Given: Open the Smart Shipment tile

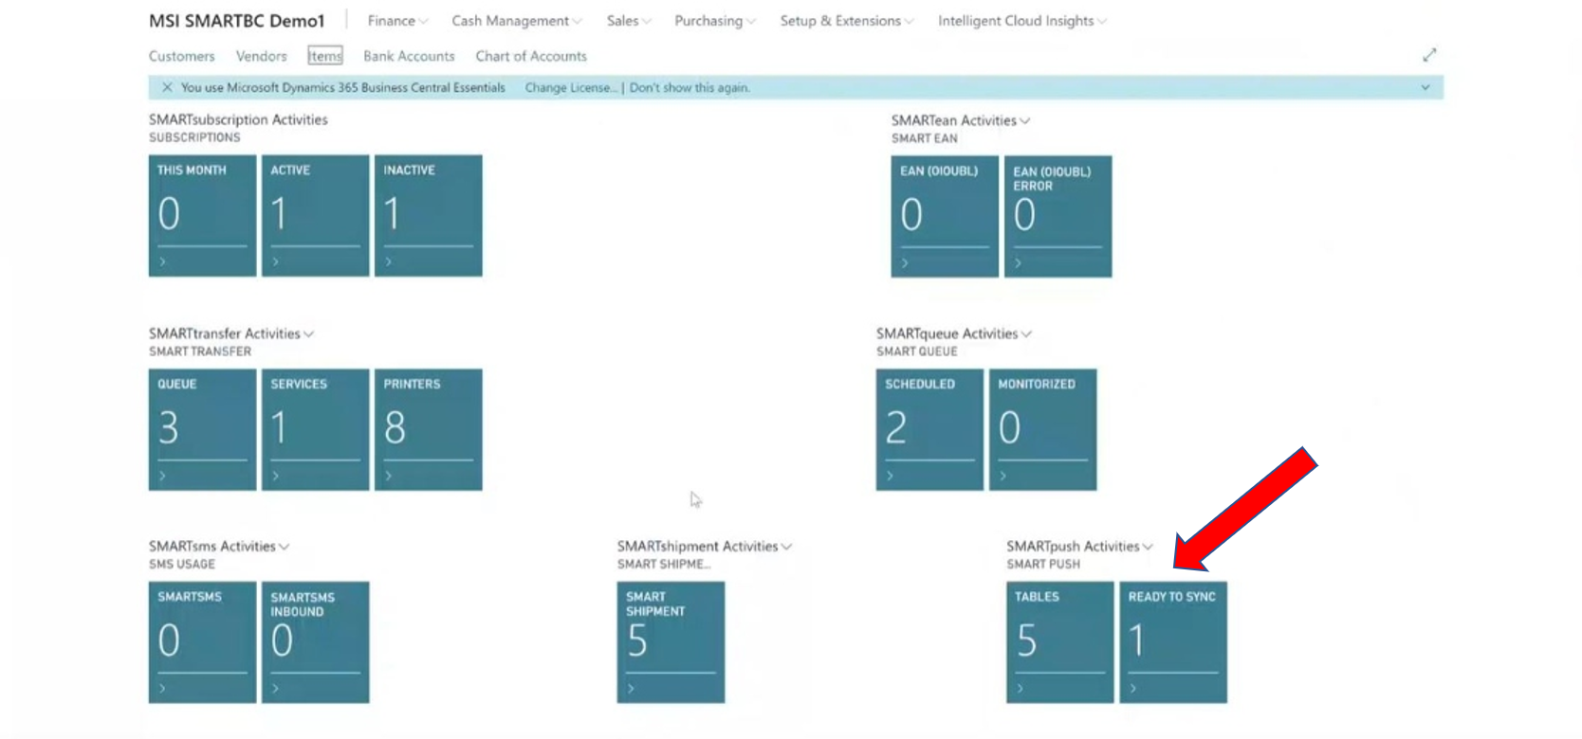Looking at the screenshot, I should pyautogui.click(x=671, y=642).
